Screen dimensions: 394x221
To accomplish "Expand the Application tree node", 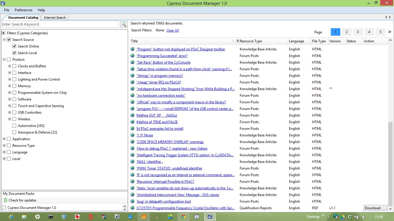I will coord(4,139).
